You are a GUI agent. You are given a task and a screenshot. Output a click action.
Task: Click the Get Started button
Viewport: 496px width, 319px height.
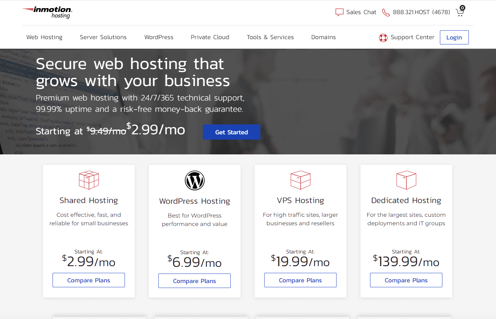[x=231, y=132]
